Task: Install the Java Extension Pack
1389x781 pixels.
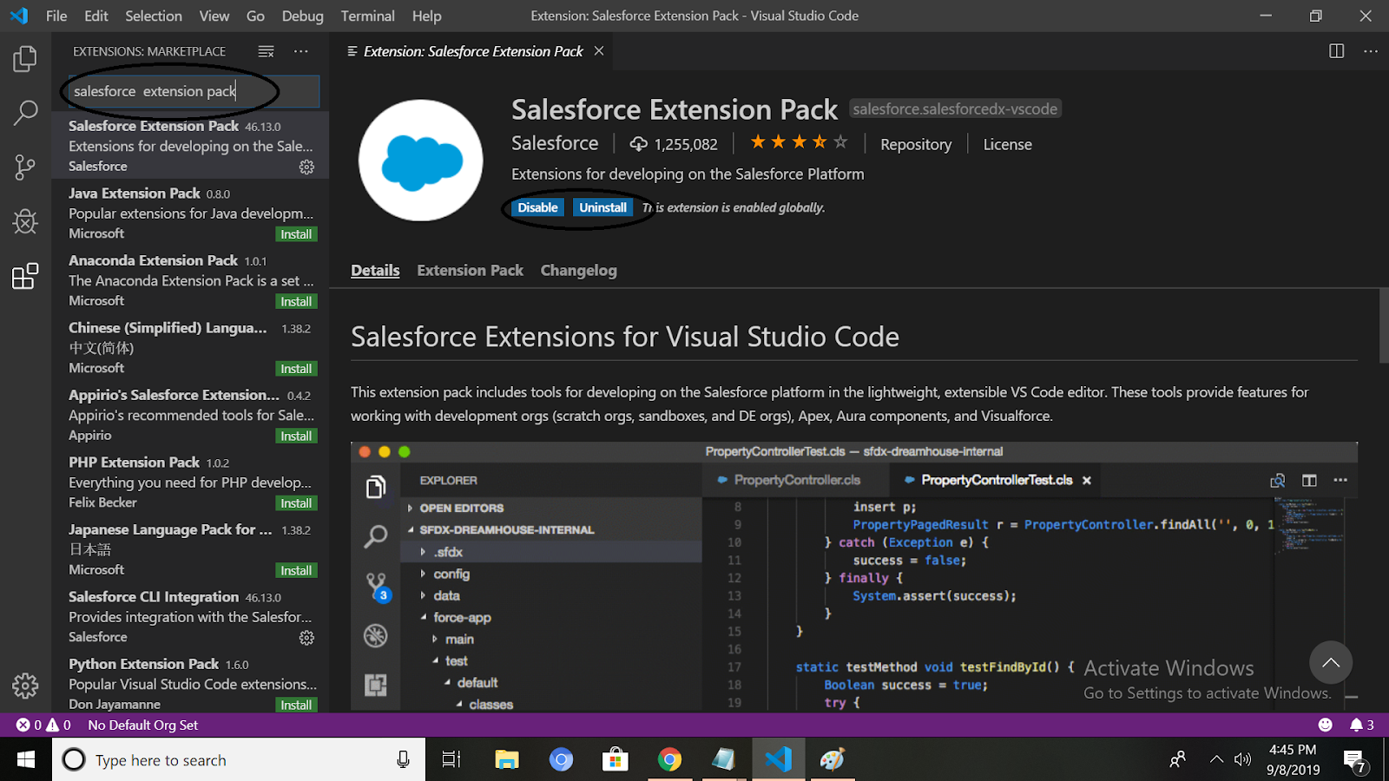Action: [x=296, y=233]
